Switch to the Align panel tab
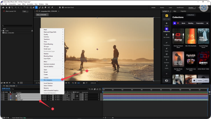211x119 pixels. point(175,11)
